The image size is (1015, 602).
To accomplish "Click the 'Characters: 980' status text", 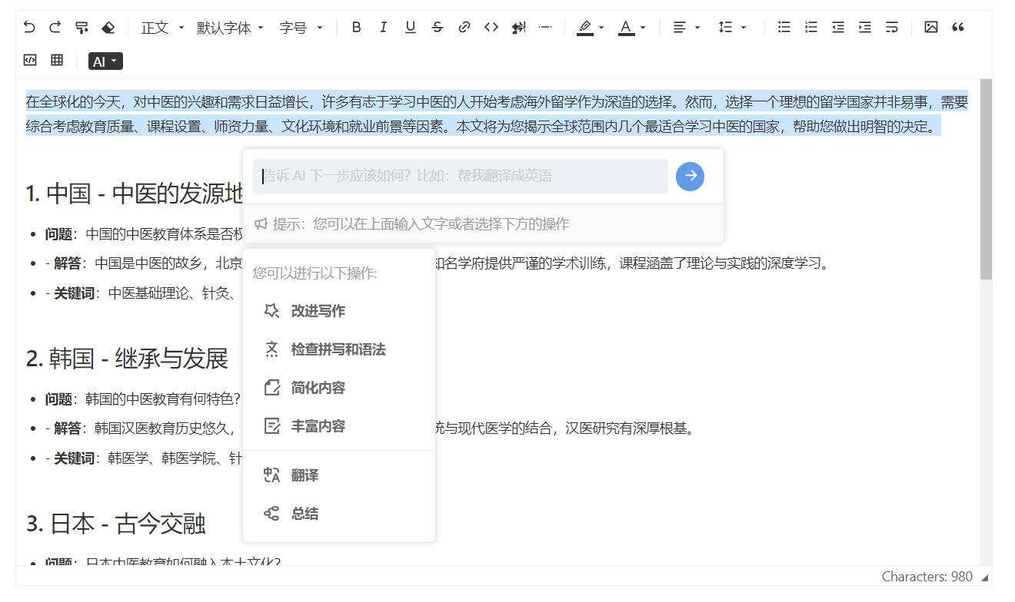I will pos(927,577).
